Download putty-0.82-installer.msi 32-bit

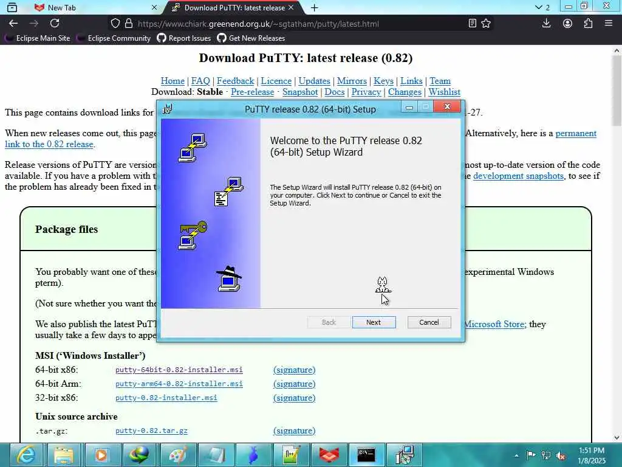pyautogui.click(x=166, y=398)
